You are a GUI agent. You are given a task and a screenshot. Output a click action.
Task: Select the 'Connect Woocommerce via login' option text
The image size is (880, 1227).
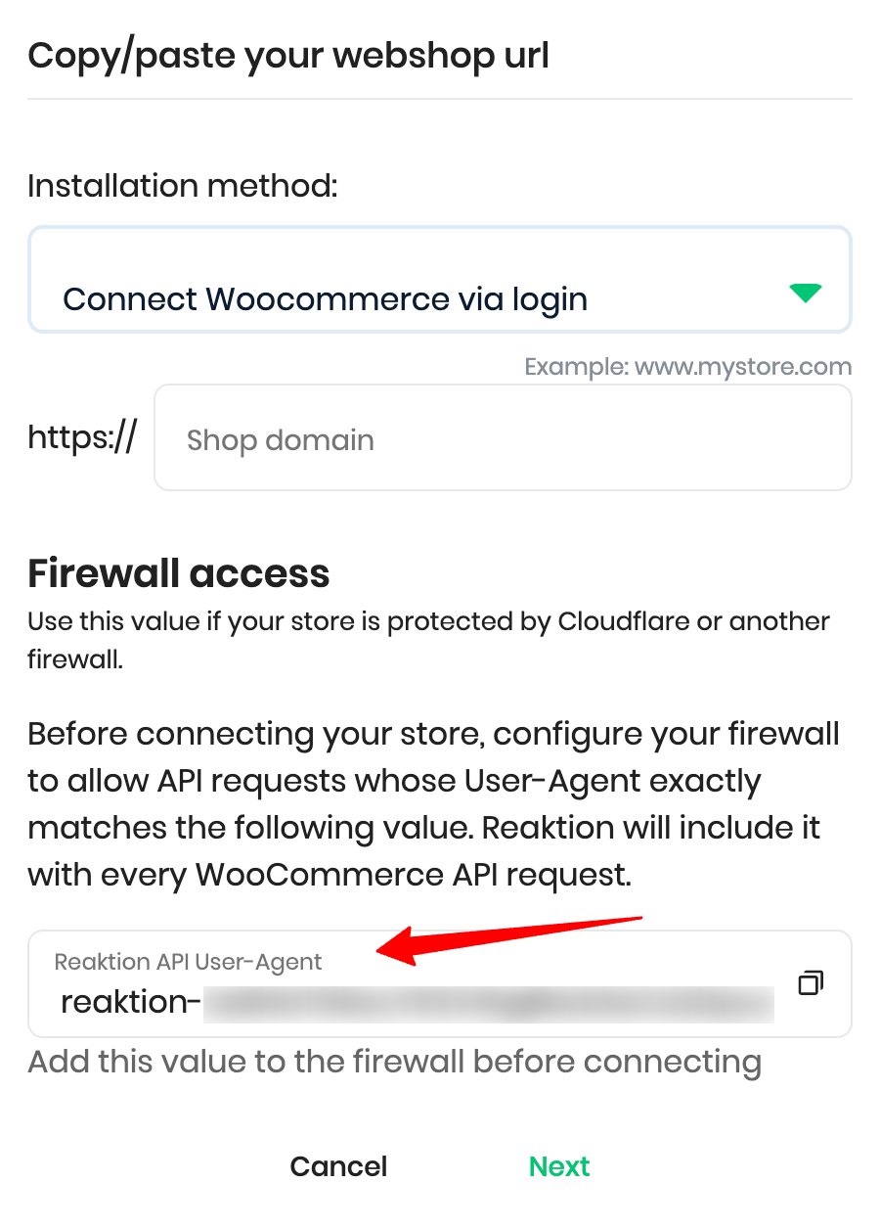point(326,298)
